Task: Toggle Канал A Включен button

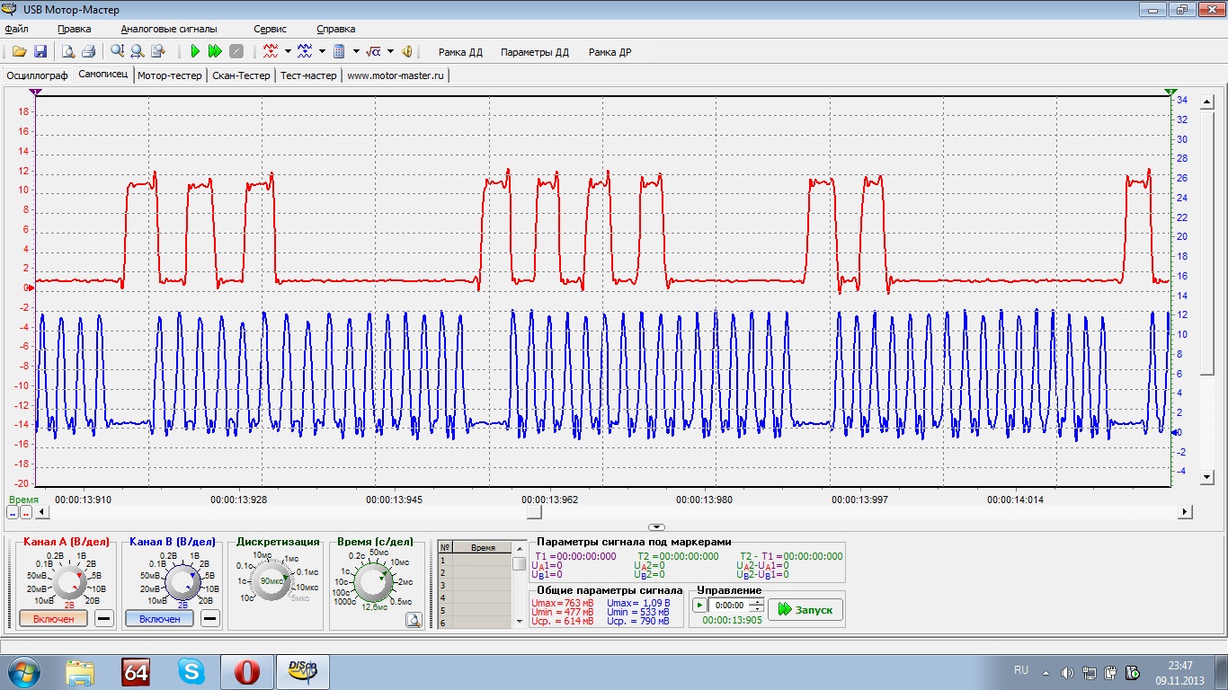Action: click(53, 619)
